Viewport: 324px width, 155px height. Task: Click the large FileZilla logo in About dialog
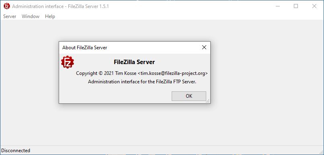pos(68,62)
